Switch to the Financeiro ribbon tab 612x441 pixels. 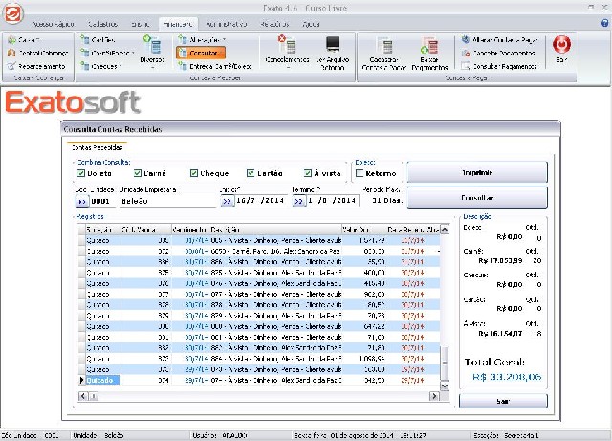tap(178, 24)
